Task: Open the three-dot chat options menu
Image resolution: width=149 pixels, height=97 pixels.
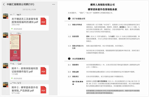Action: 54,4
